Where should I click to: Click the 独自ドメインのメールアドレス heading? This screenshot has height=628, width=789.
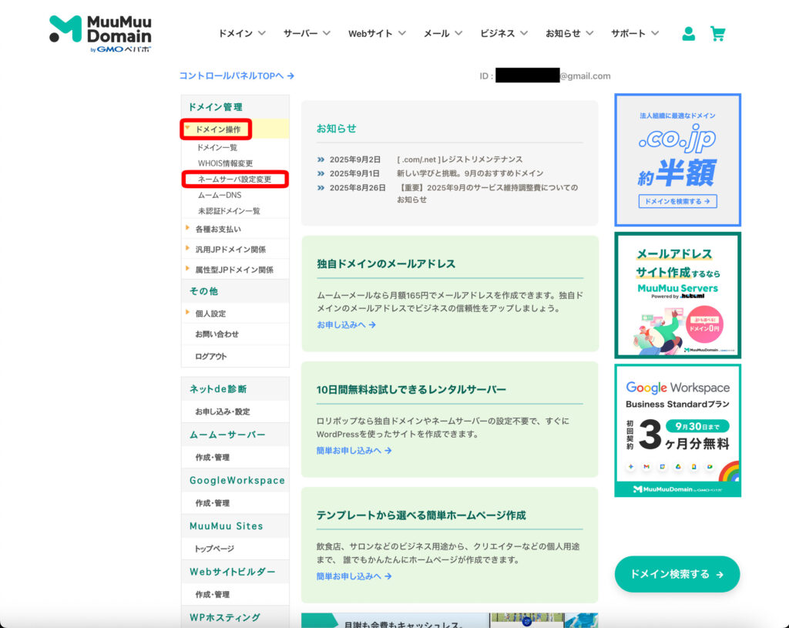[386, 264]
